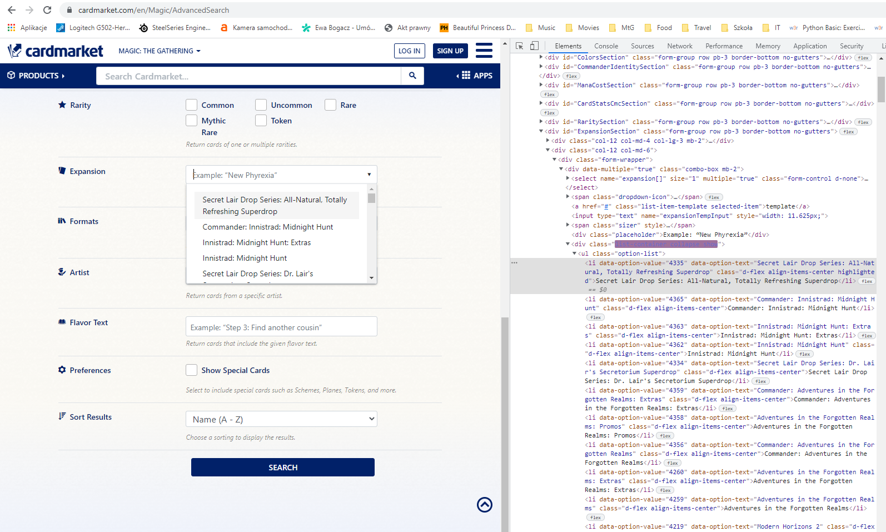Image resolution: width=886 pixels, height=532 pixels.
Task: Click the SIGN UP button
Action: [450, 51]
